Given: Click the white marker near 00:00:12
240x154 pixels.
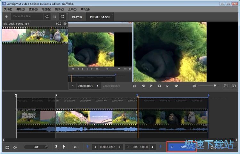Looking at the screenshot, I should (56, 95).
